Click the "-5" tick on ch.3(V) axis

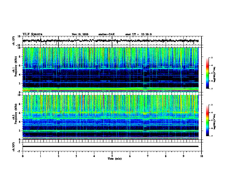click(19, 151)
